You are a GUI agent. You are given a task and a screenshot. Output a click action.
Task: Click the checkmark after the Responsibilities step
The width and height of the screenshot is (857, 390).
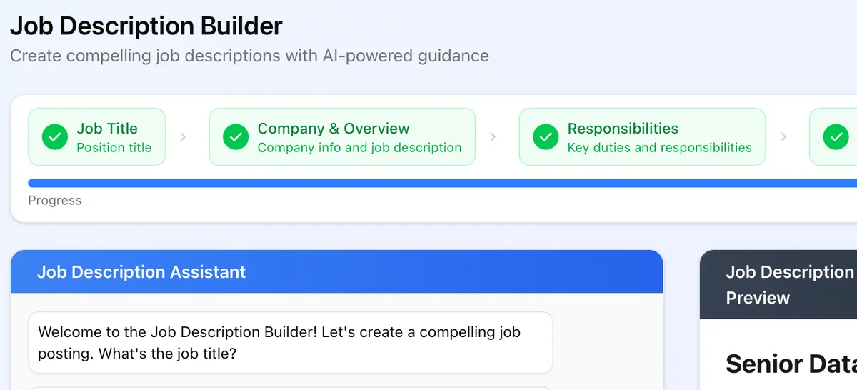[836, 137]
